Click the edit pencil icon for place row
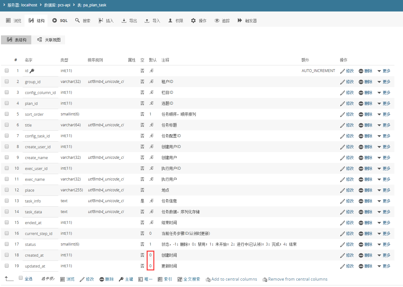The width and height of the screenshot is (403, 287). 342,190
